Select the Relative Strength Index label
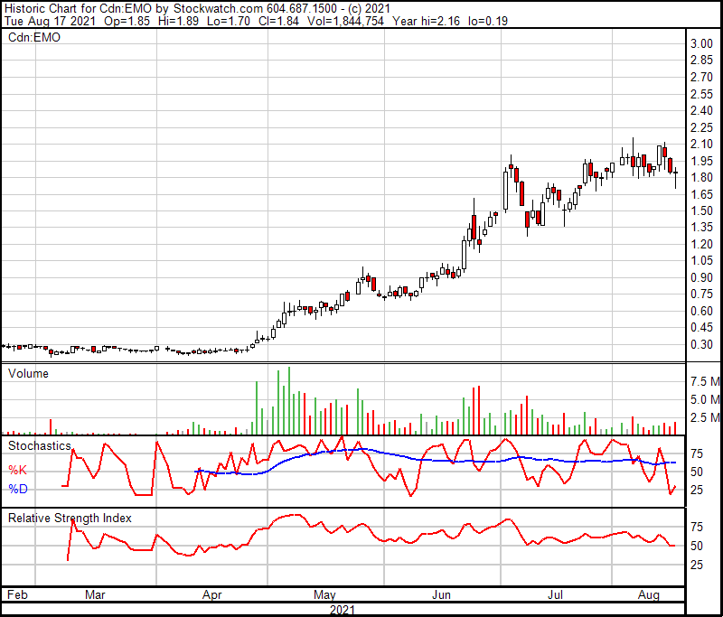 tap(70, 518)
